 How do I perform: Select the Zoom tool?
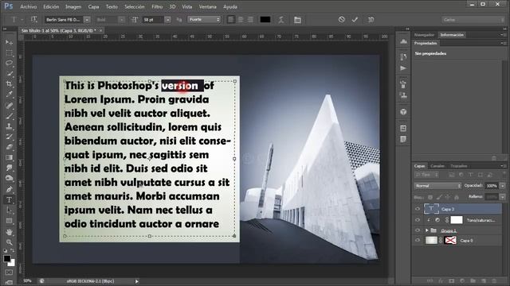tap(9, 242)
